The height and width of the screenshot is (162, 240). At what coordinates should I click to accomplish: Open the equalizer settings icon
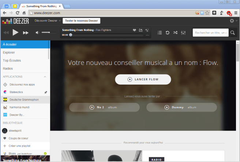point(183,32)
